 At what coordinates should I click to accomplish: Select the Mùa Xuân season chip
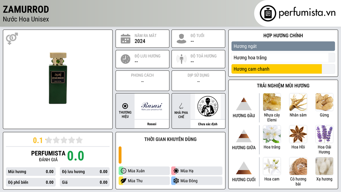[x=144, y=171]
